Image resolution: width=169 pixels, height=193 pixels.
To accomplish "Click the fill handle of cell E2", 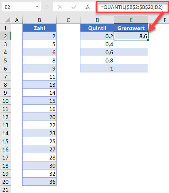I will (x=148, y=40).
